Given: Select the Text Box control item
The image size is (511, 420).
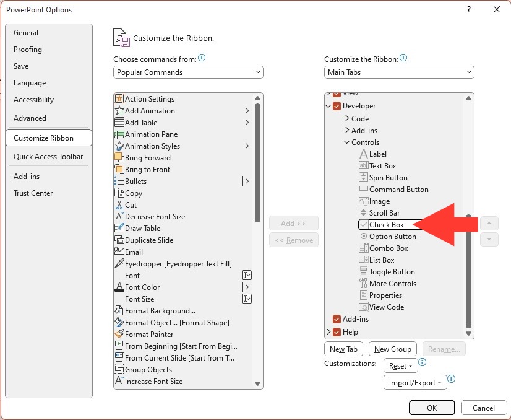Looking at the screenshot, I should 378,165.
